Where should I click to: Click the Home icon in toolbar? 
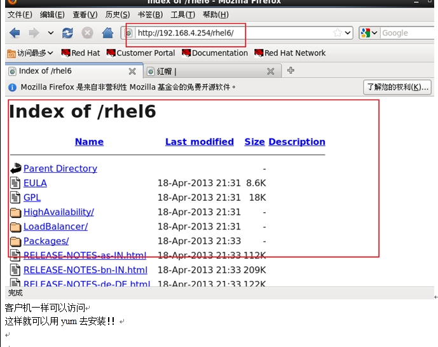pos(107,33)
